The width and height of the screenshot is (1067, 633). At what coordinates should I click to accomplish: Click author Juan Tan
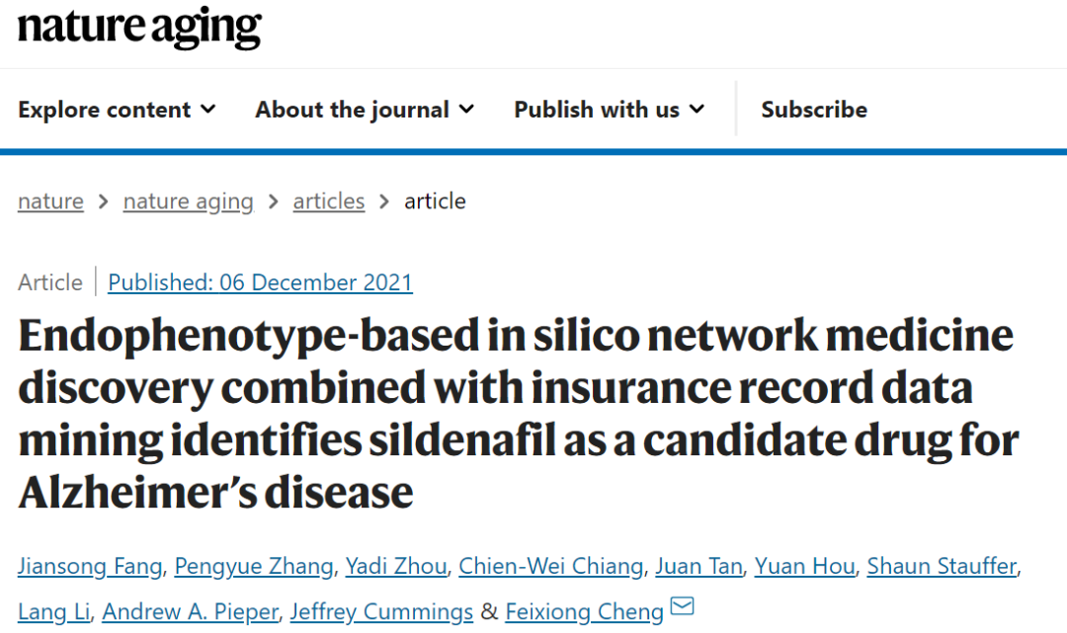pyautogui.click(x=698, y=566)
